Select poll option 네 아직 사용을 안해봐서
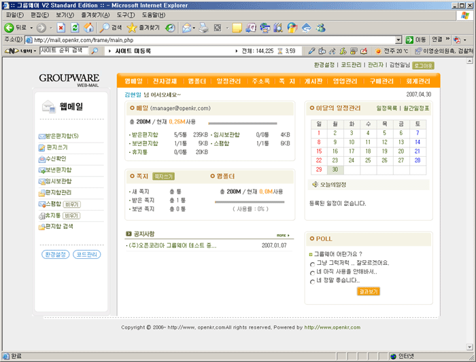The width and height of the screenshot is (476, 362). pyautogui.click(x=312, y=272)
